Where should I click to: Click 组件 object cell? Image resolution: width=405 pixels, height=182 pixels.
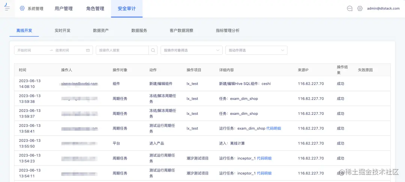[x=116, y=84]
